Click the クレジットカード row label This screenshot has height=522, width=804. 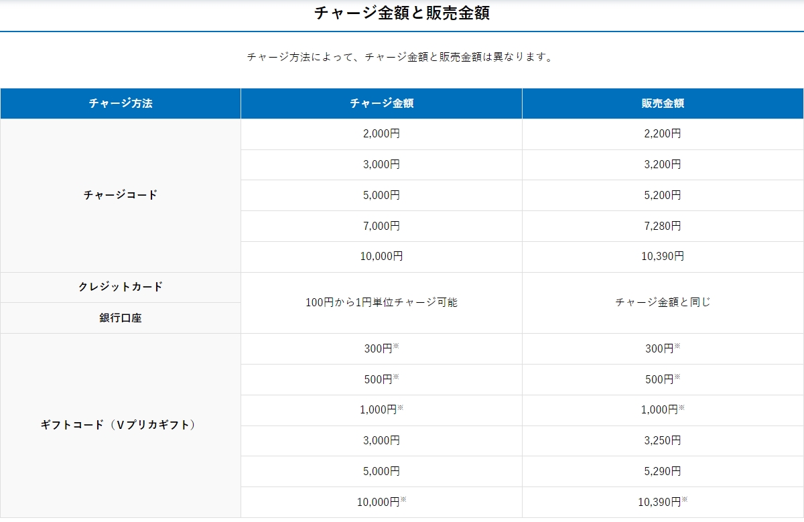121,287
